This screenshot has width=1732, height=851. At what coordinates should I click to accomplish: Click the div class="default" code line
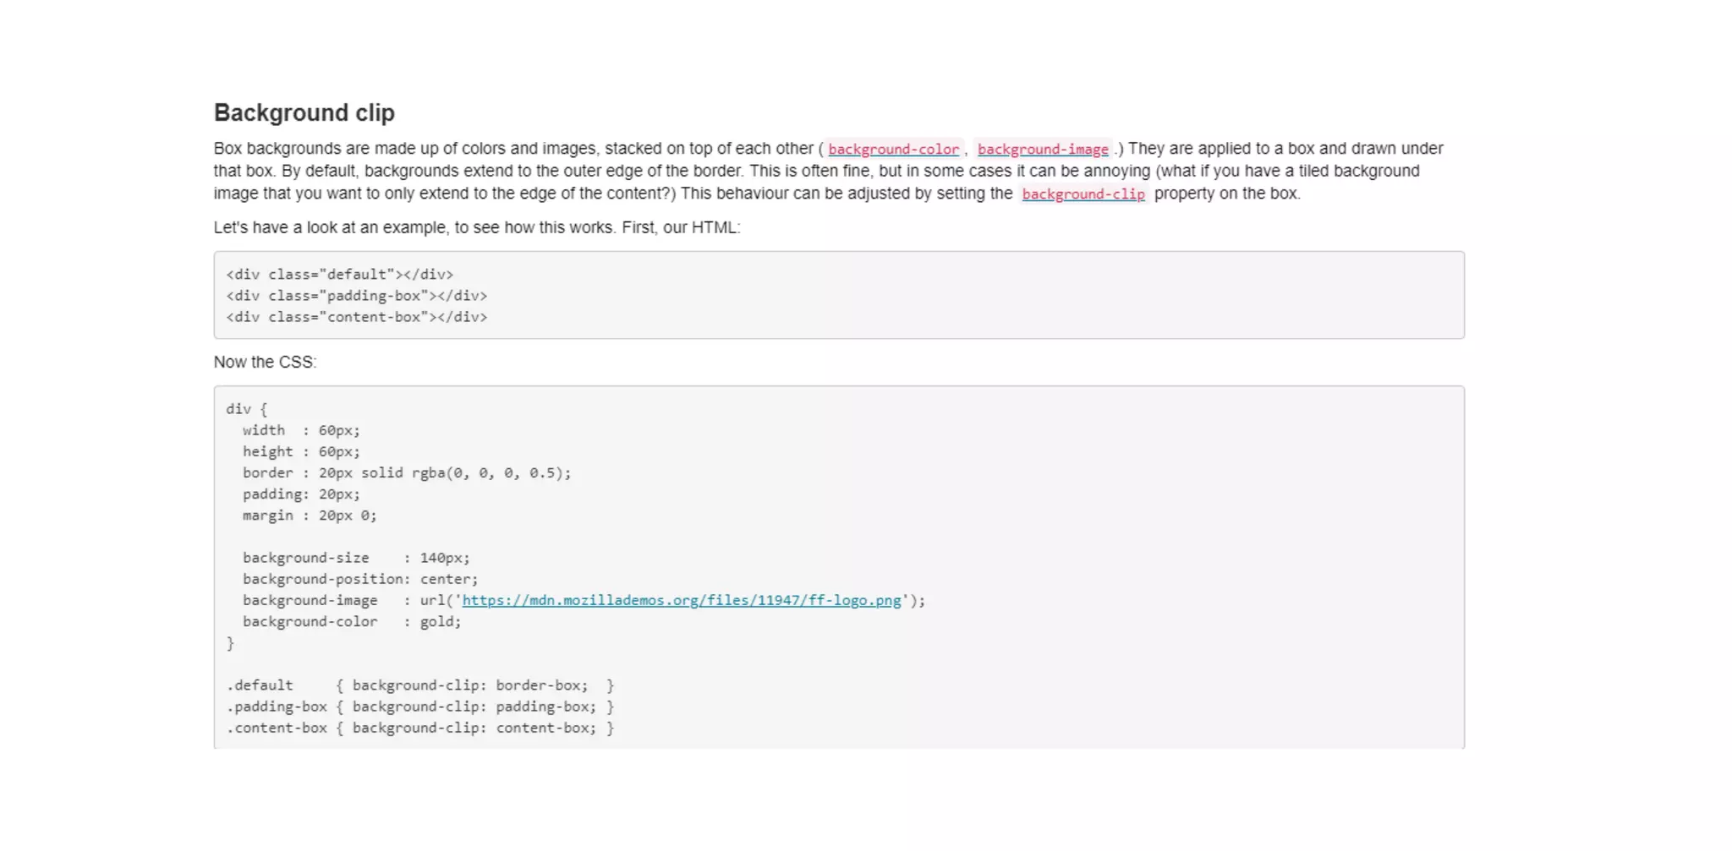[340, 275]
